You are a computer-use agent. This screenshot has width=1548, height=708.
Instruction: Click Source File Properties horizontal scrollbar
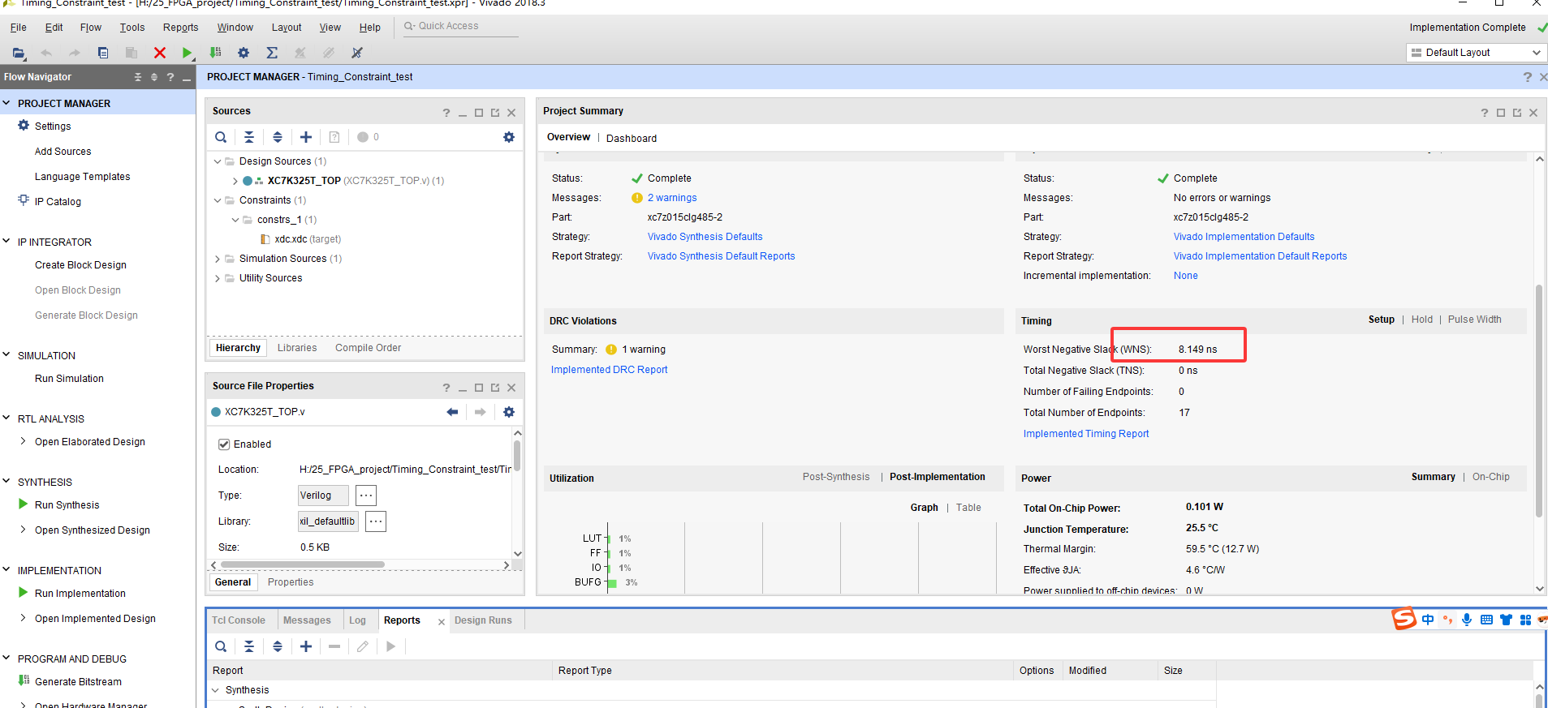point(303,564)
